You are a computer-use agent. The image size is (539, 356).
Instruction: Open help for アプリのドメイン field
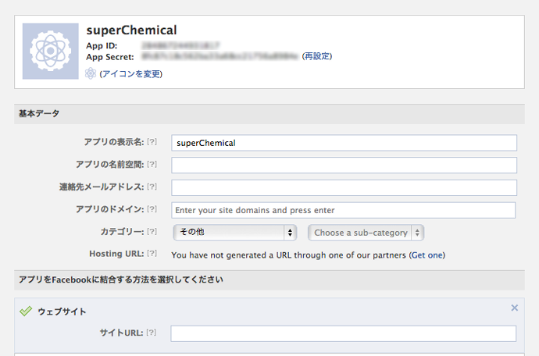(152, 209)
